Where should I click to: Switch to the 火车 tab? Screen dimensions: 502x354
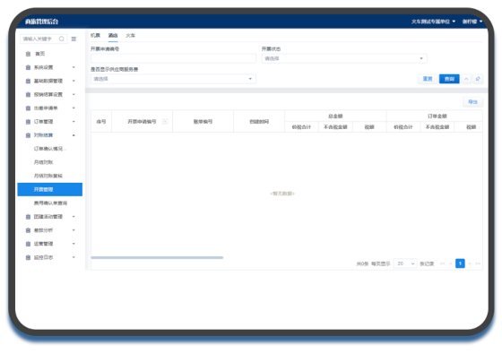pos(130,36)
